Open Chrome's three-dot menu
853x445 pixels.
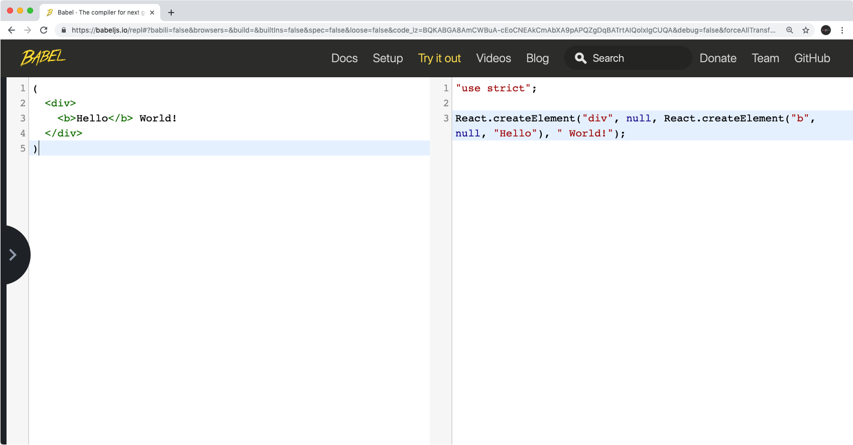click(842, 30)
